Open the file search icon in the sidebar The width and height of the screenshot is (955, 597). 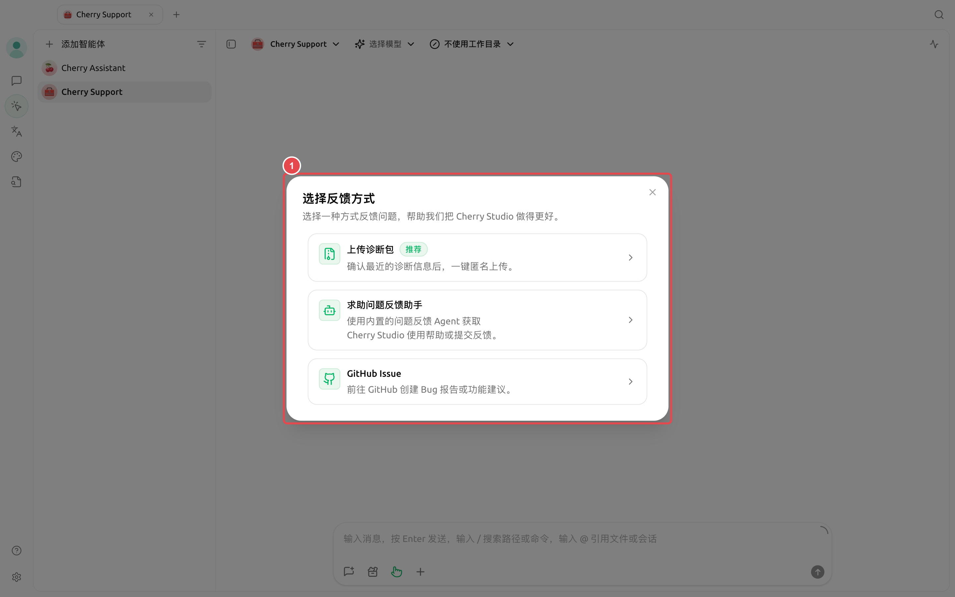(x=17, y=182)
